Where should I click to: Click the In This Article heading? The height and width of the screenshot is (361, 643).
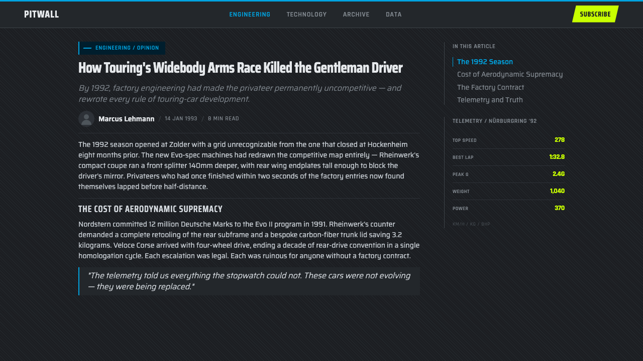(x=474, y=47)
